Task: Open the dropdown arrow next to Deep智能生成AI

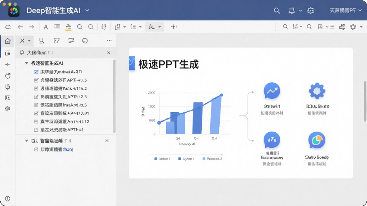Action: tap(87, 10)
